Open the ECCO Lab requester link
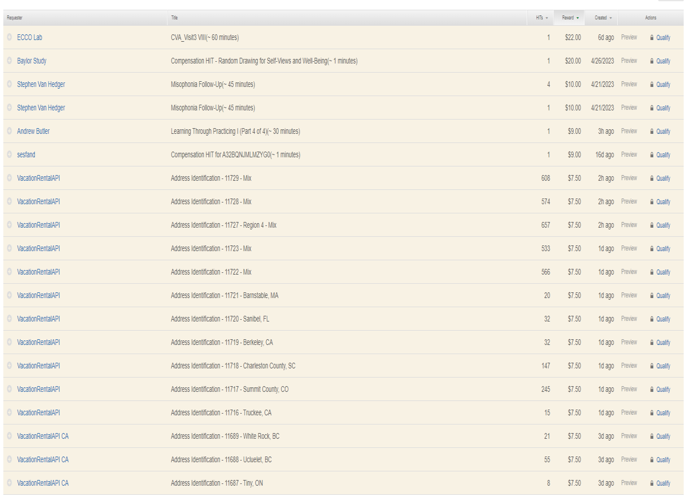The width and height of the screenshot is (687, 500). [x=30, y=37]
